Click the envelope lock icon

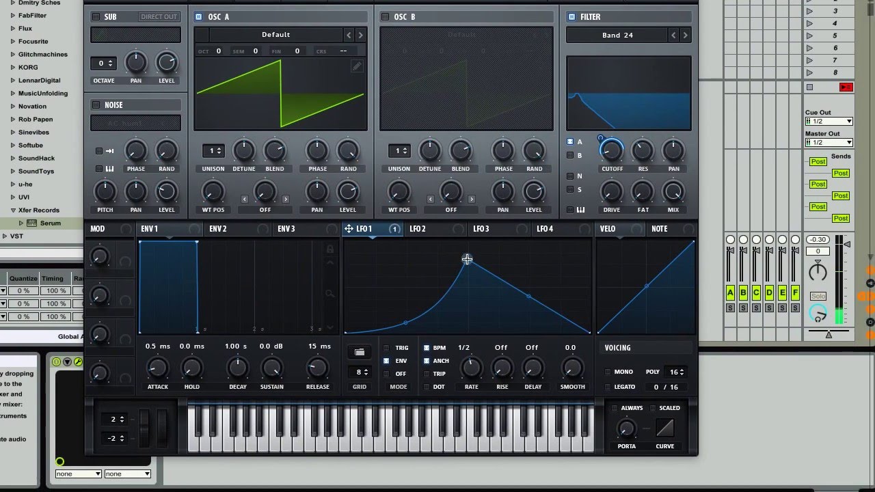click(330, 249)
